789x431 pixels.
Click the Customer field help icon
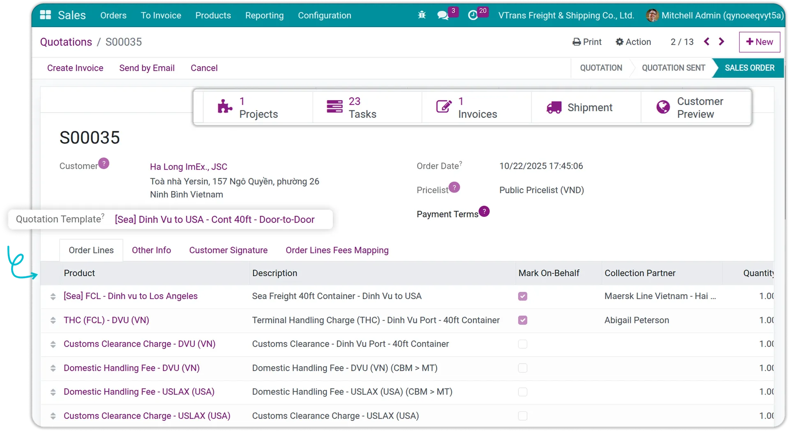104,164
